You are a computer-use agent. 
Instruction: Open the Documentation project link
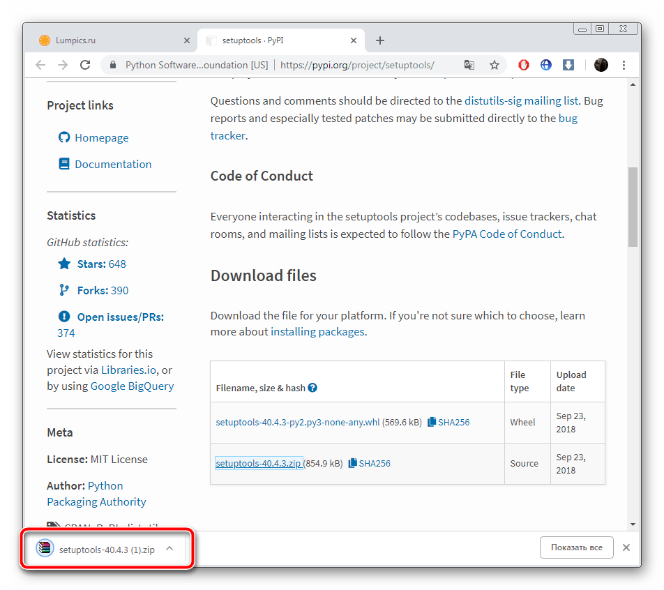tap(113, 165)
